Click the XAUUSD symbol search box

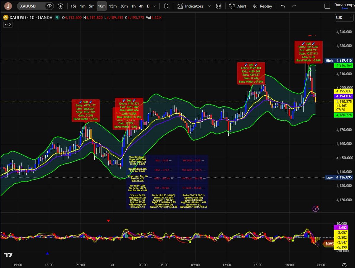click(x=35, y=6)
